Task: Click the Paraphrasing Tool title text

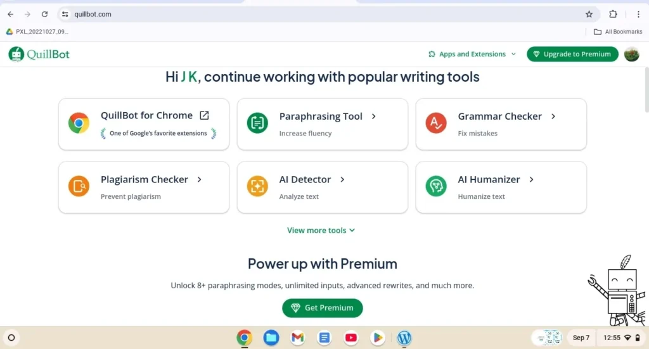Action: [321, 116]
